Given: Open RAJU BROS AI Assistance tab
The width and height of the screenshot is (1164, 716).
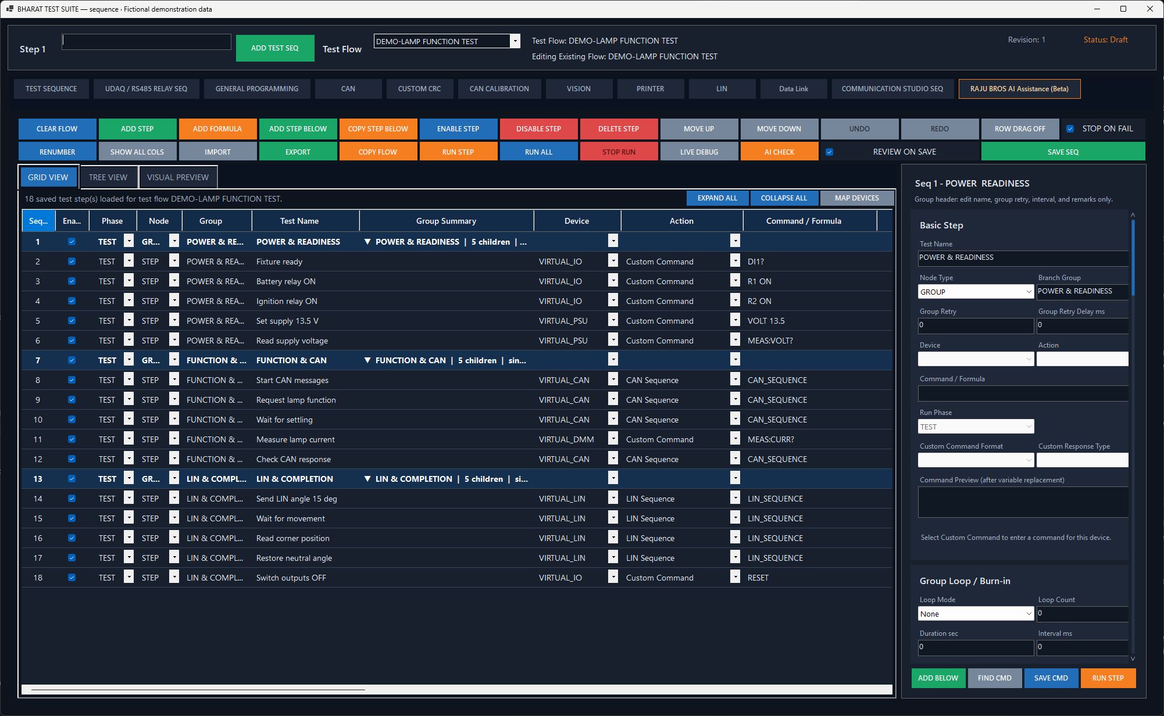Looking at the screenshot, I should [x=1019, y=89].
